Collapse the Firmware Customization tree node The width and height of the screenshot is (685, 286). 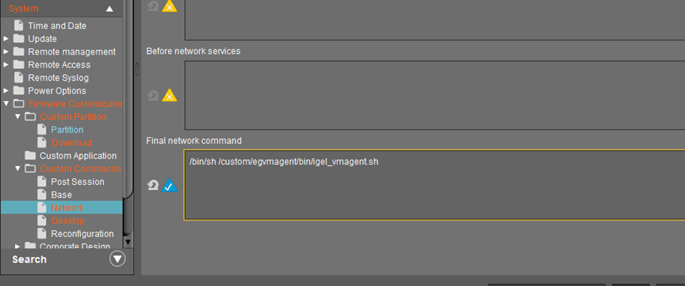6,103
